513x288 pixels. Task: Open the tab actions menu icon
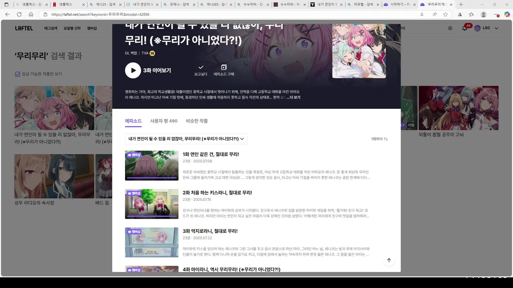[x=6, y=4]
